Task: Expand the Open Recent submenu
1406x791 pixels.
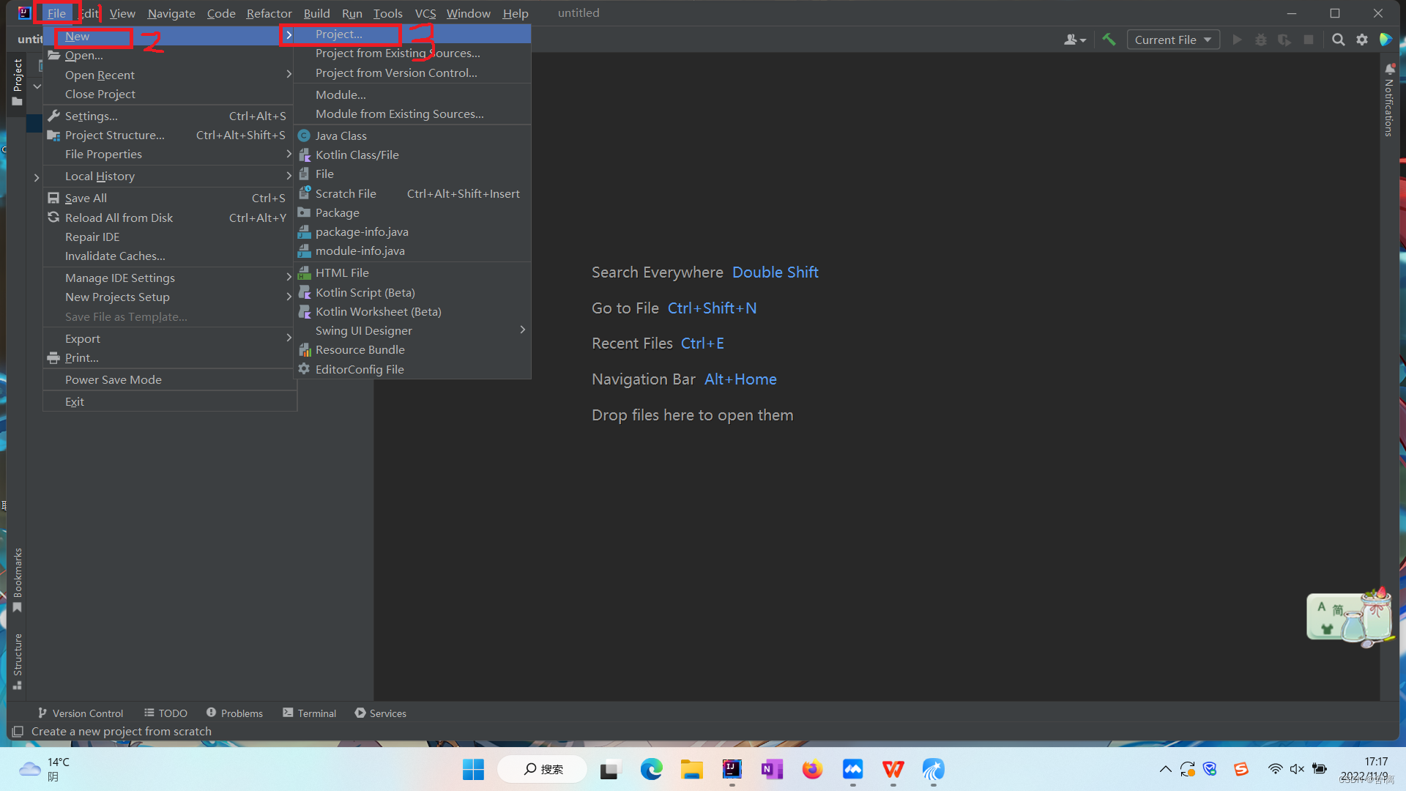Action: 100,74
